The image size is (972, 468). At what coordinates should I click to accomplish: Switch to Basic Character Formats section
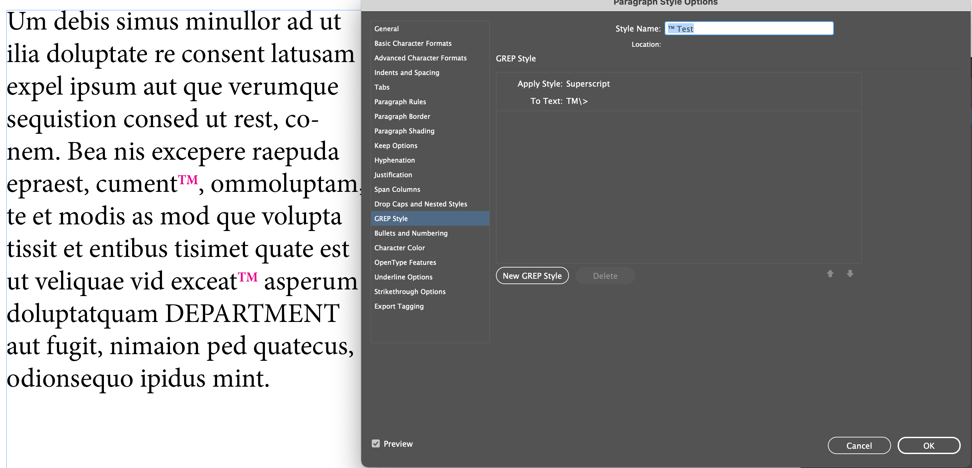412,43
